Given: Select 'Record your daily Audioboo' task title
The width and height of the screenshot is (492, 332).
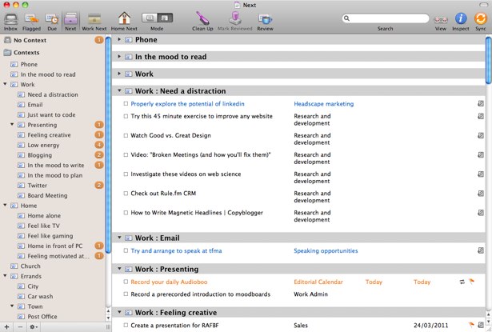Looking at the screenshot, I should 169,282.
